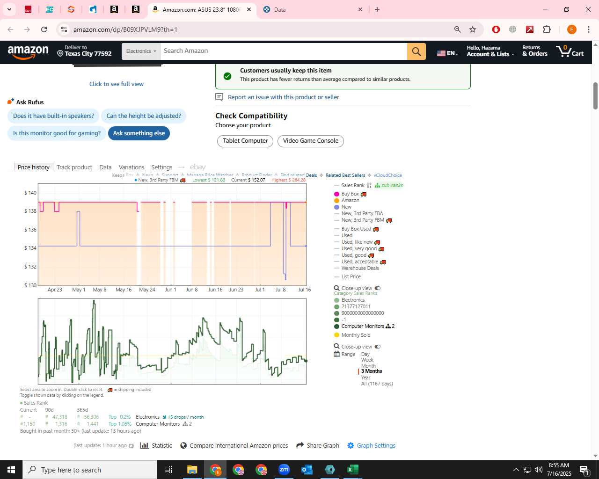Viewport: 599px width, 479px height.
Task: Toggle Warehouse Deals series in legend
Action: (x=357, y=268)
